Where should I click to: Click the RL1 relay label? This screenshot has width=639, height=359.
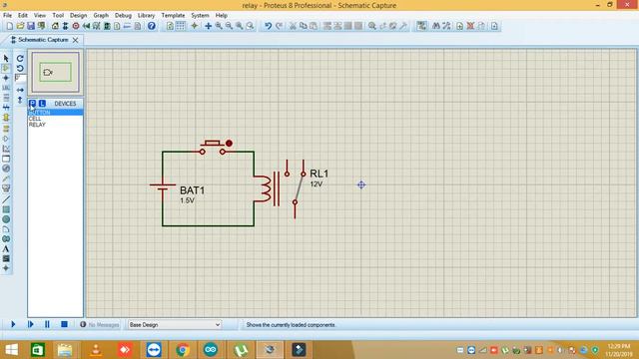tap(319, 174)
